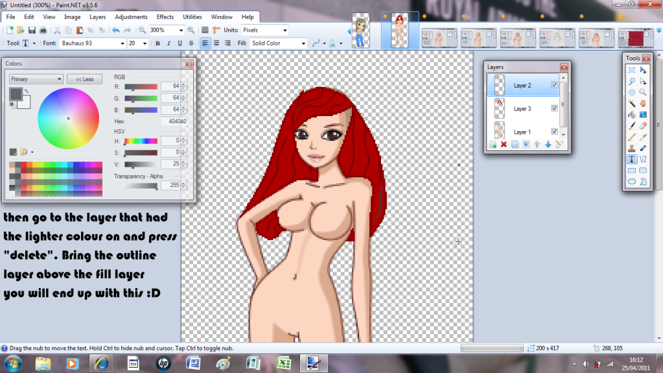Click Add New Layer icon
663x373 pixels.
coord(493,145)
